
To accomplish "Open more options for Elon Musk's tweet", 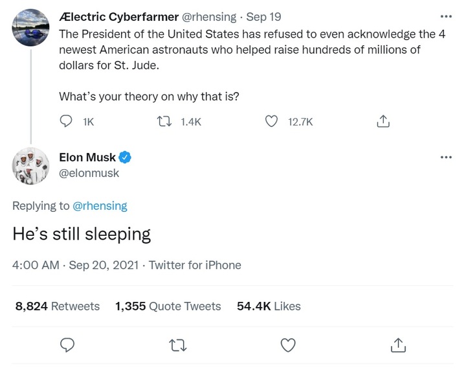I will (x=446, y=157).
